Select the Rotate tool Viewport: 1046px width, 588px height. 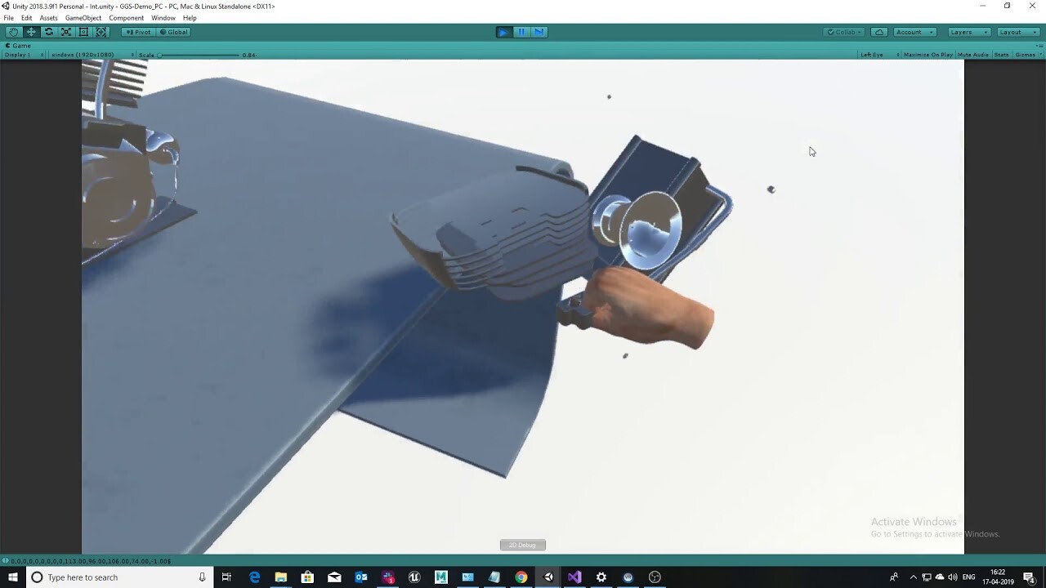pyautogui.click(x=49, y=31)
